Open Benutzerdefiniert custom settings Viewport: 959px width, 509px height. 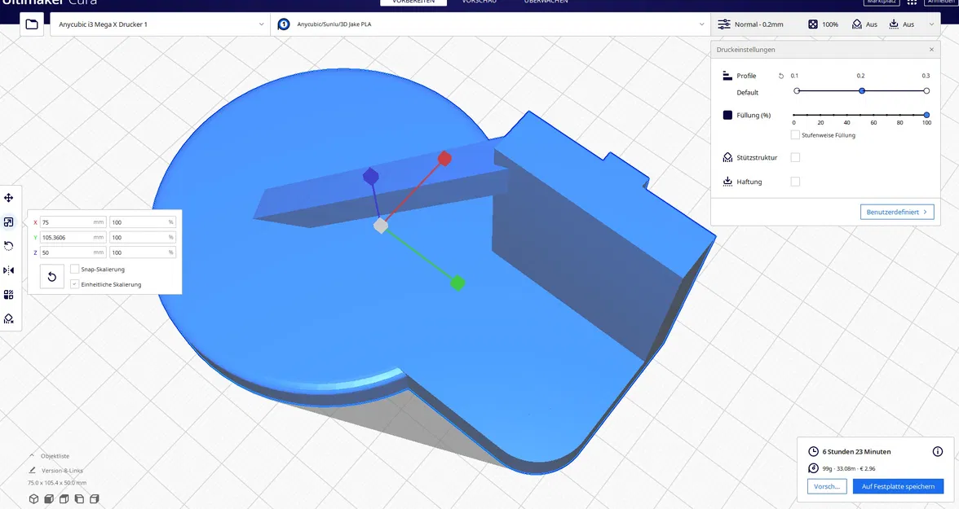[897, 212]
